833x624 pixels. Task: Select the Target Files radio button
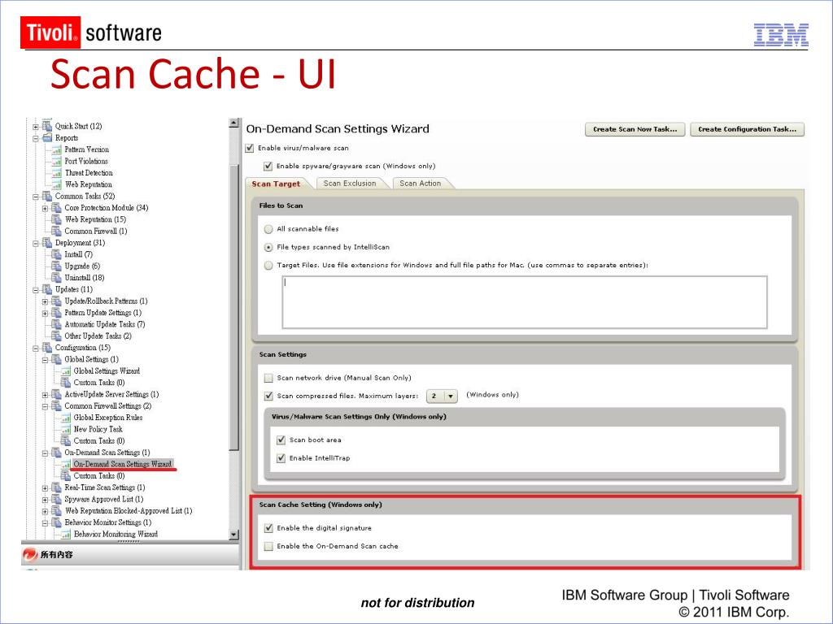click(268, 266)
